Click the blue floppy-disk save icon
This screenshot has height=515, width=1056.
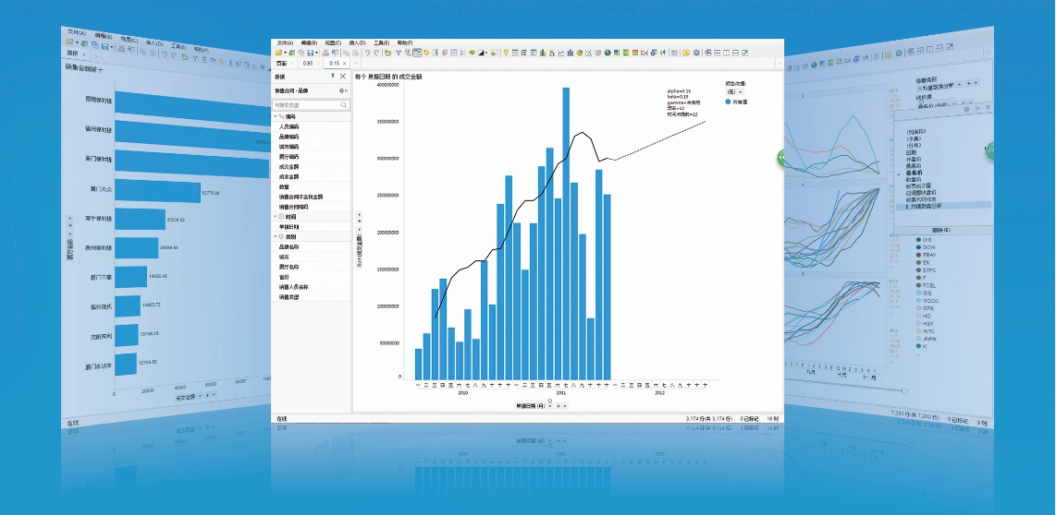click(x=311, y=54)
